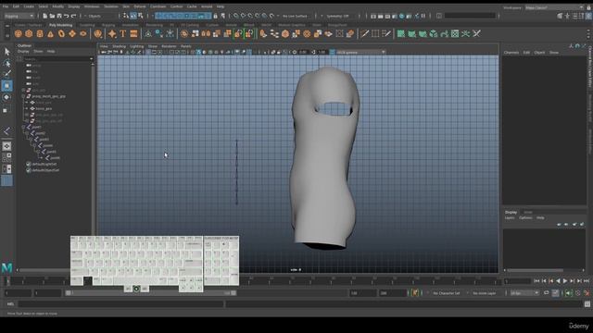Image resolution: width=593 pixels, height=333 pixels.
Task: Switch to the Anim layer tab
Action: [528, 212]
